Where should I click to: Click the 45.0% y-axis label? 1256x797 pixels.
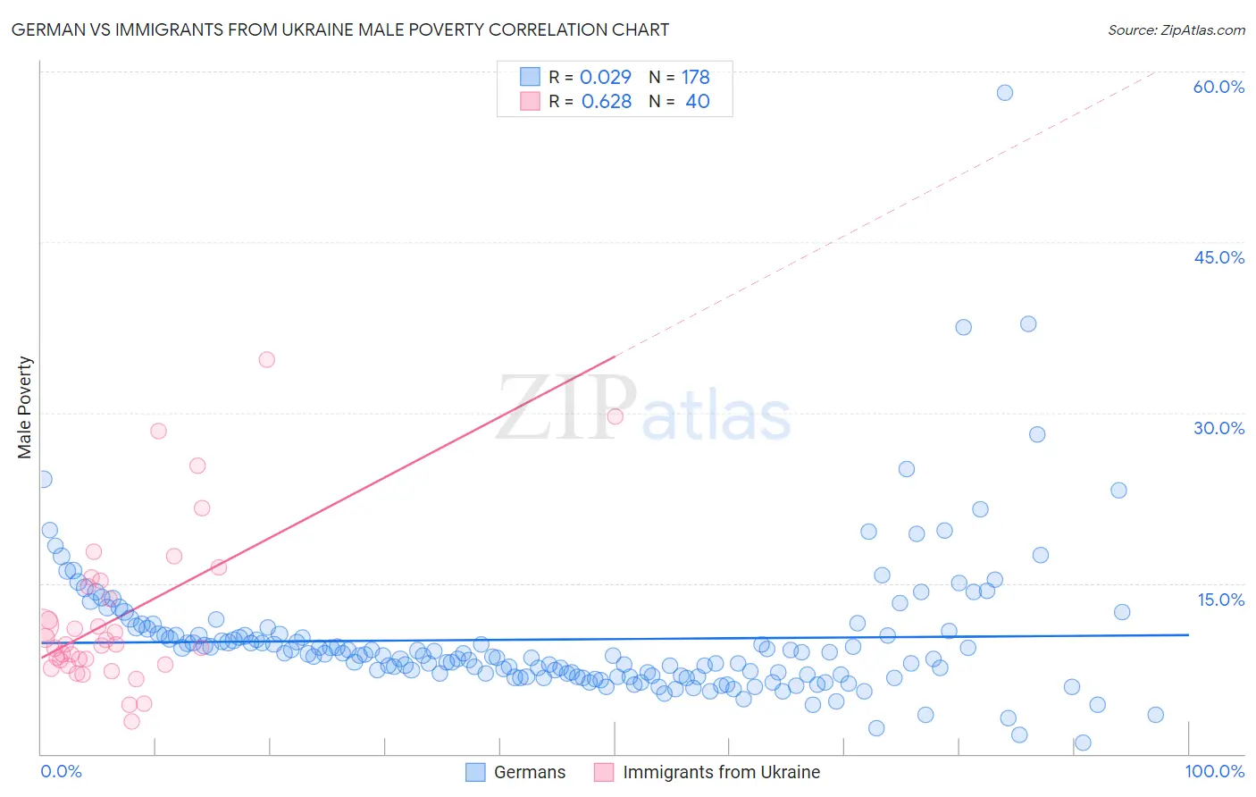point(1218,257)
